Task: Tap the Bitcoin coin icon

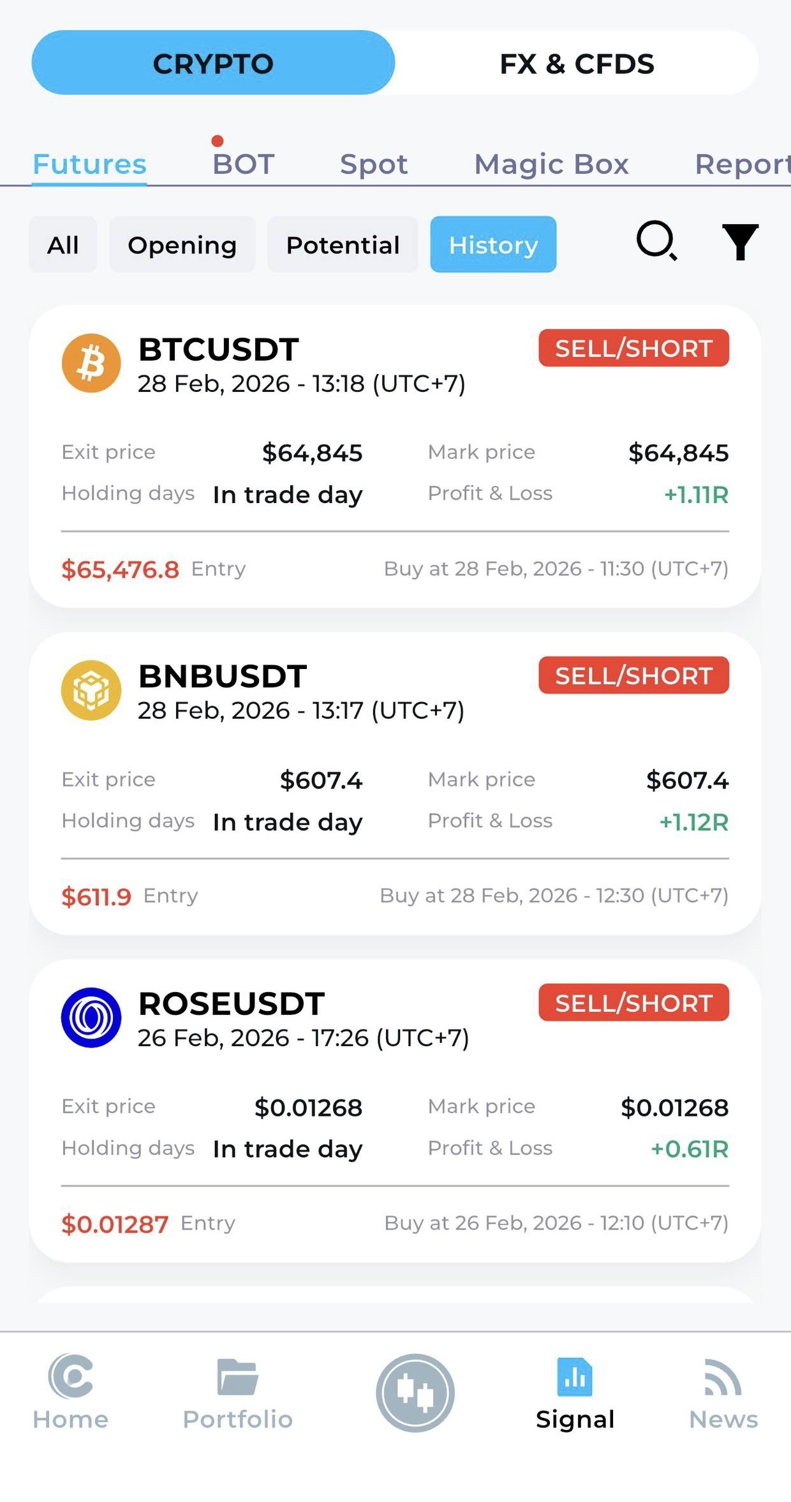Action: point(91,363)
